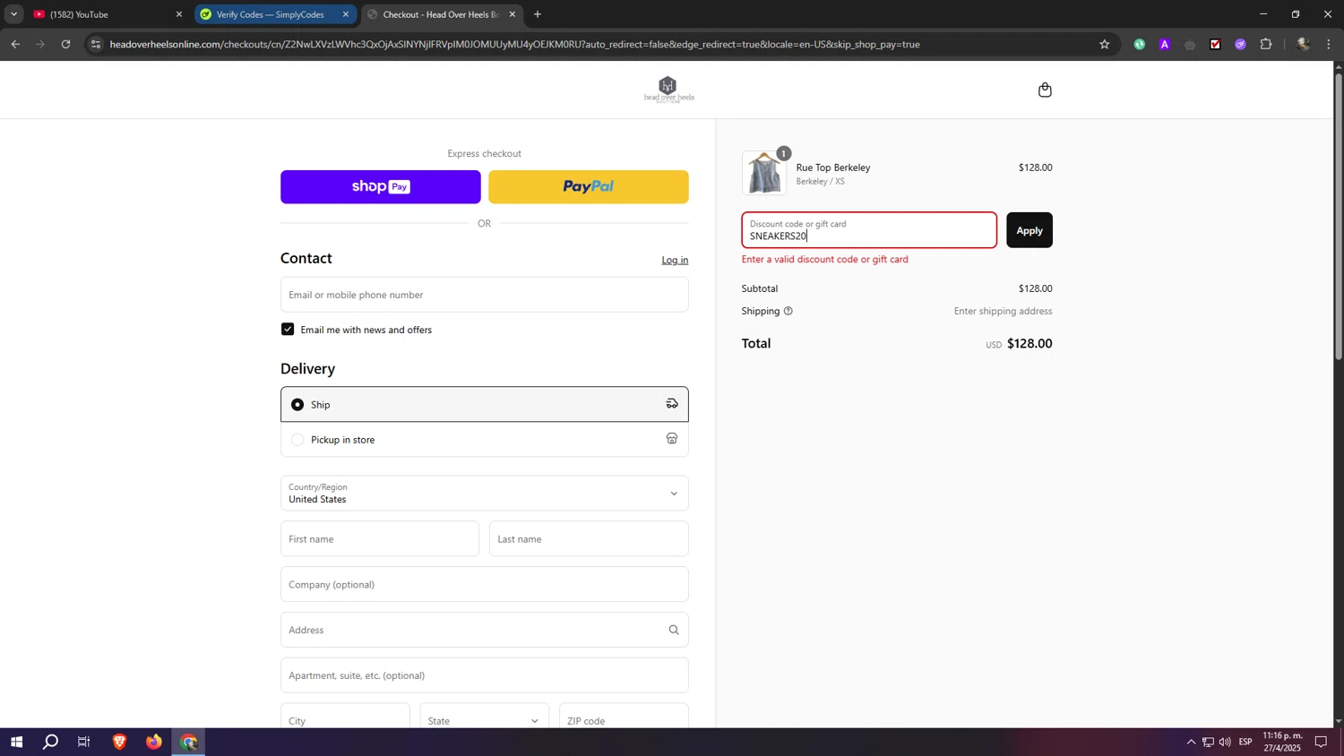Image resolution: width=1344 pixels, height=756 pixels.
Task: Click the Company (optional) field
Action: coord(484,584)
